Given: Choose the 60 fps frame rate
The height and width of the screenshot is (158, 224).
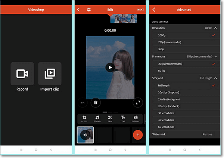Looking at the screenshot, I should [x=162, y=71].
